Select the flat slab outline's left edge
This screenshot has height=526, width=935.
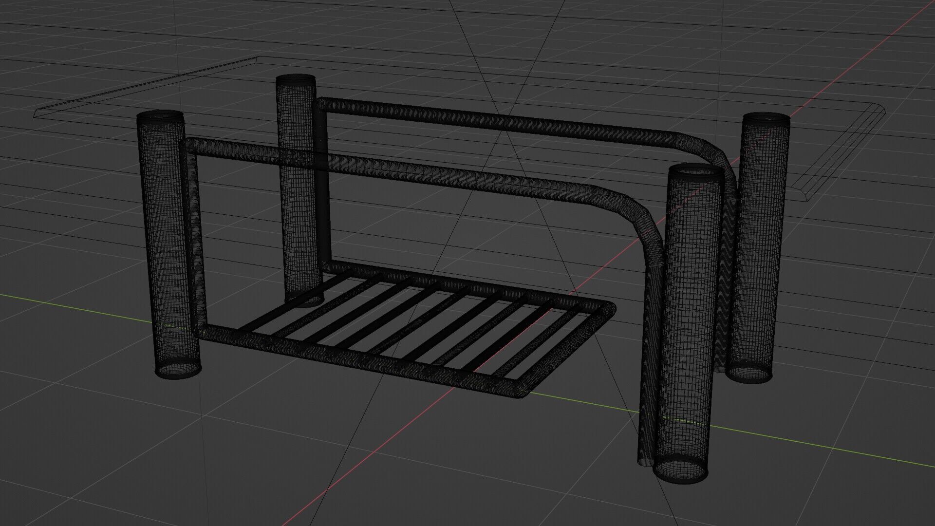click(x=146, y=84)
